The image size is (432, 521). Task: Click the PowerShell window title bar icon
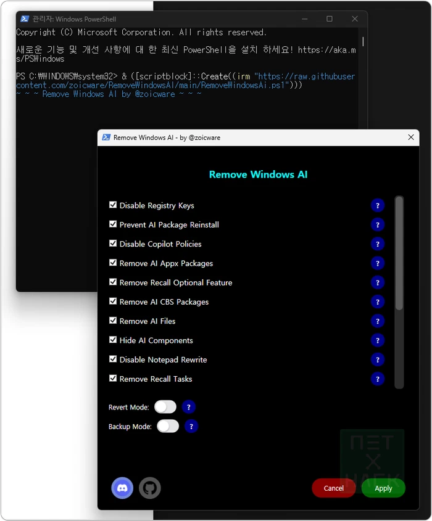click(25, 19)
